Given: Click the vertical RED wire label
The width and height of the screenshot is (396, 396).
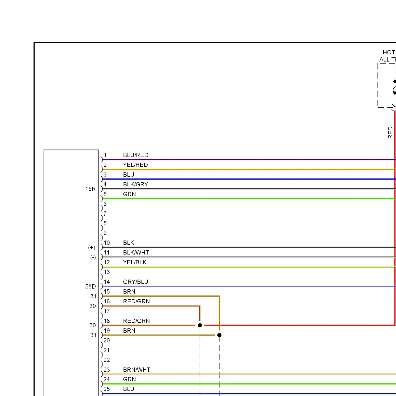Looking at the screenshot, I should coord(390,133).
